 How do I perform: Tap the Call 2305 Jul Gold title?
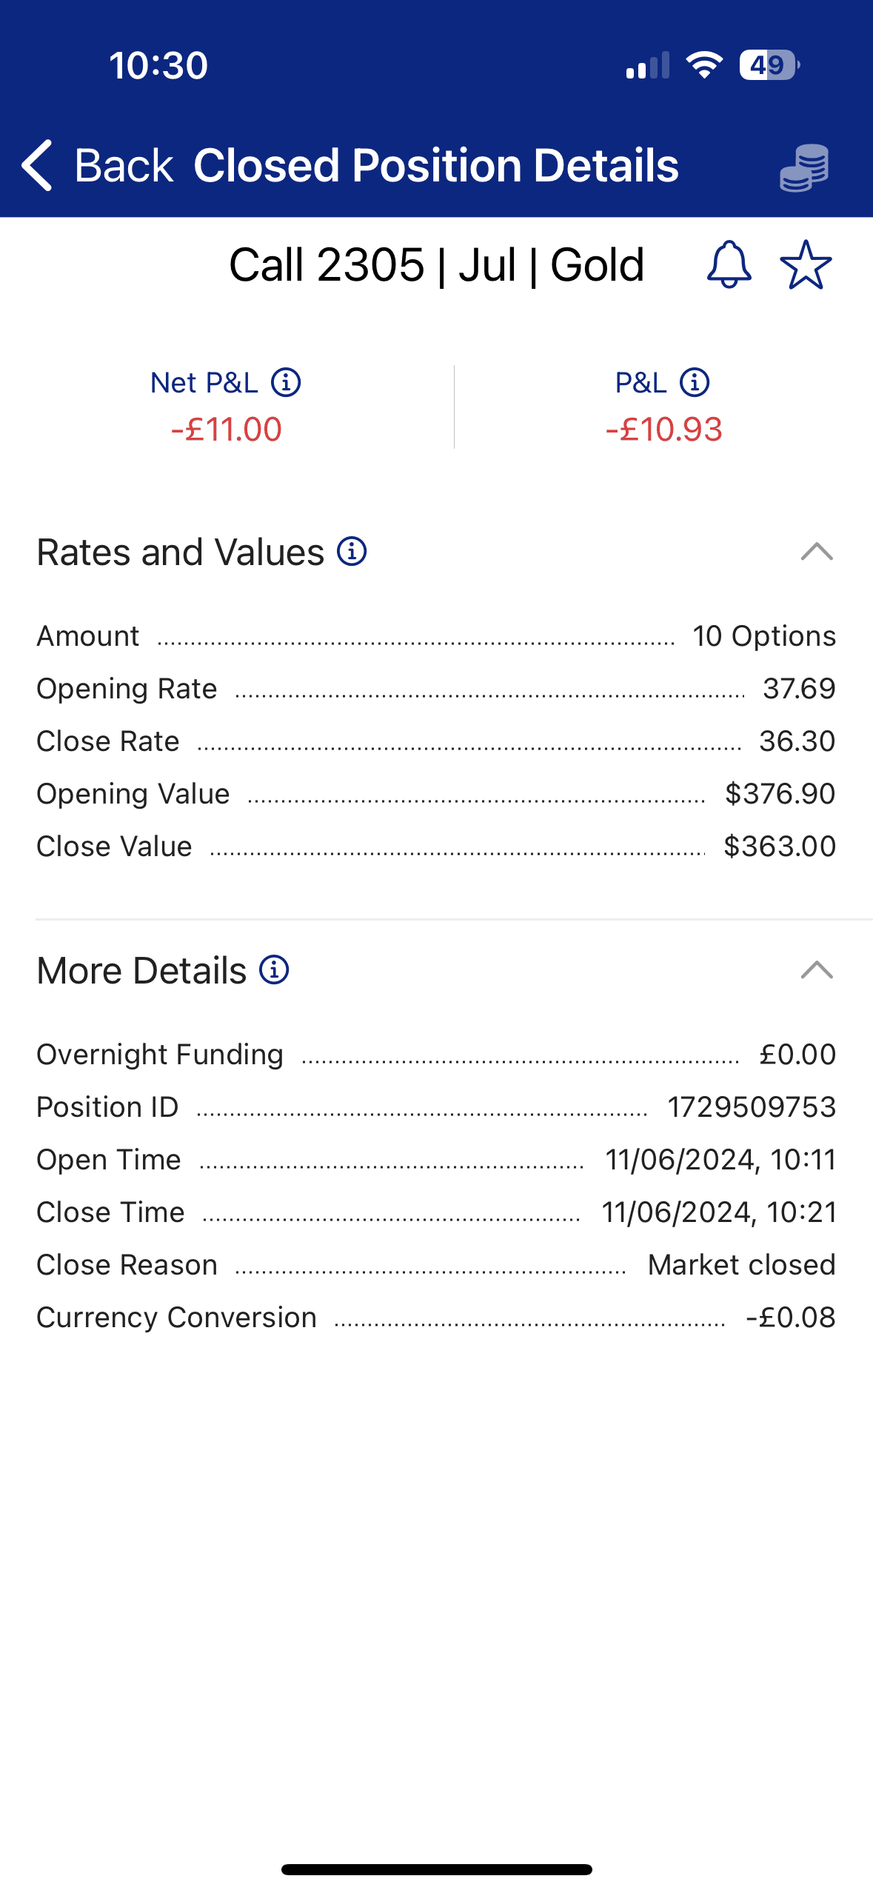(436, 265)
